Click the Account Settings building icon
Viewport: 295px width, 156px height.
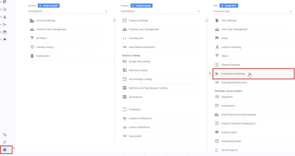pyautogui.click(x=32, y=20)
